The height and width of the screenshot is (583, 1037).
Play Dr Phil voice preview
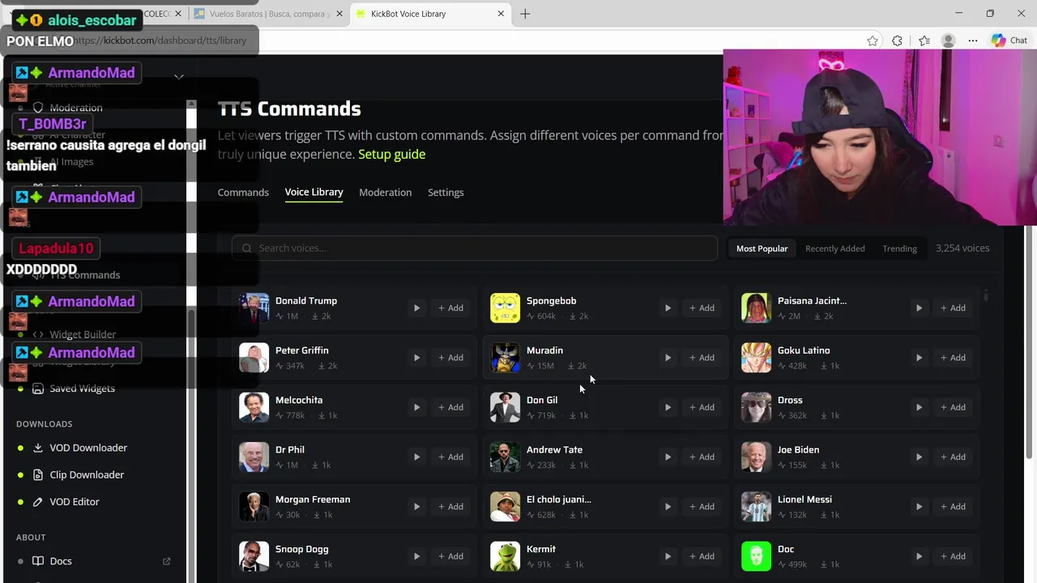416,457
